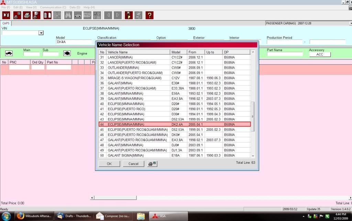Image resolution: width=352 pixels, height=221 pixels.
Task: Click the vertical scrollbar thumb in dialog
Action: point(253,117)
